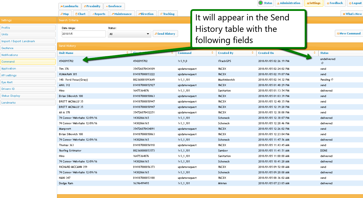Create a New Command
Viewport: 363px width, 198px height.
click(x=349, y=33)
